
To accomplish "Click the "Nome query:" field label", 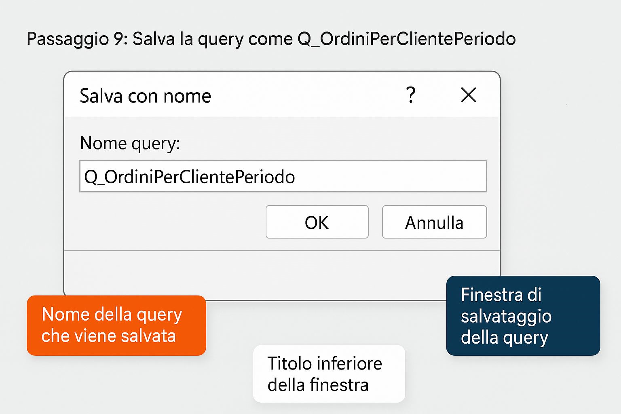I will pos(130,143).
